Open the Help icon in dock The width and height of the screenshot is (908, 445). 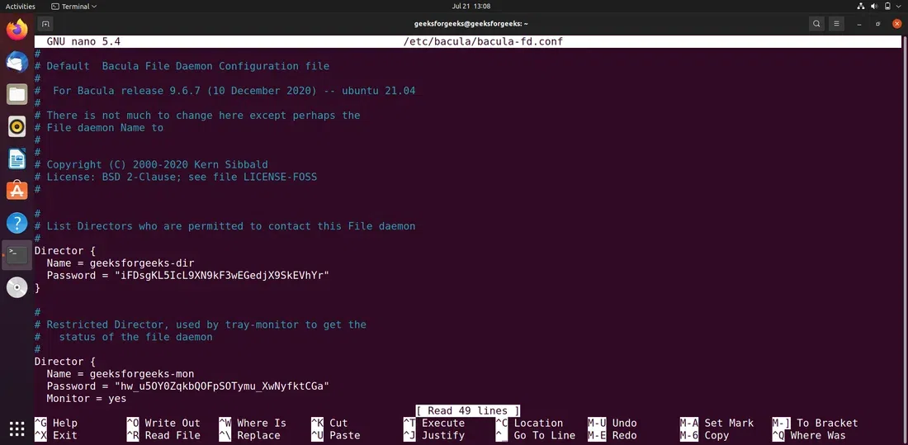[x=17, y=223]
